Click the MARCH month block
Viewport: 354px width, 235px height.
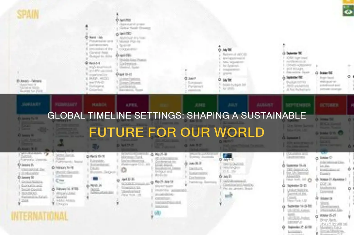point(99,104)
